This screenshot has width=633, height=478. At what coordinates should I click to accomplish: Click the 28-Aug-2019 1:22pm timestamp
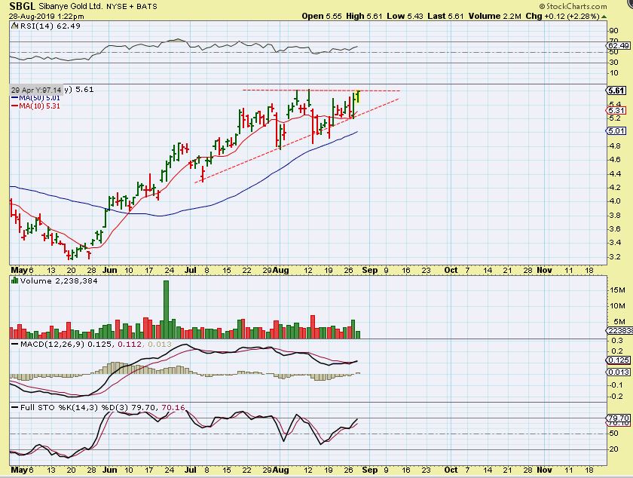(47, 16)
